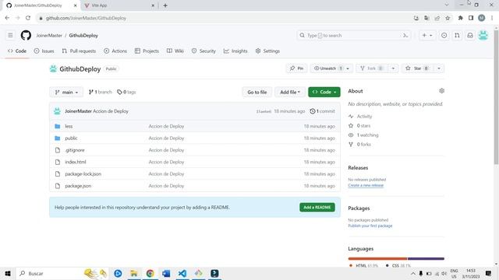Screen dimensions: 499x280
Task: Open the Issues shortcut icon in the header
Action: [x=444, y=36]
